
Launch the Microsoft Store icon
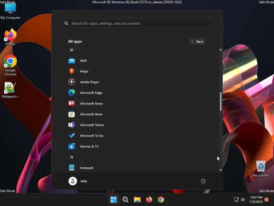point(72,114)
